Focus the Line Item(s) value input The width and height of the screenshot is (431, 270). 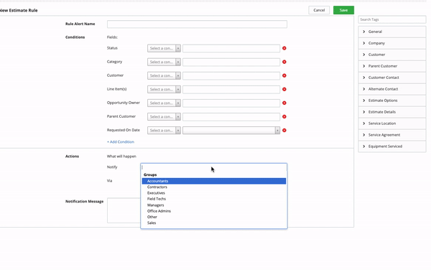231,90
